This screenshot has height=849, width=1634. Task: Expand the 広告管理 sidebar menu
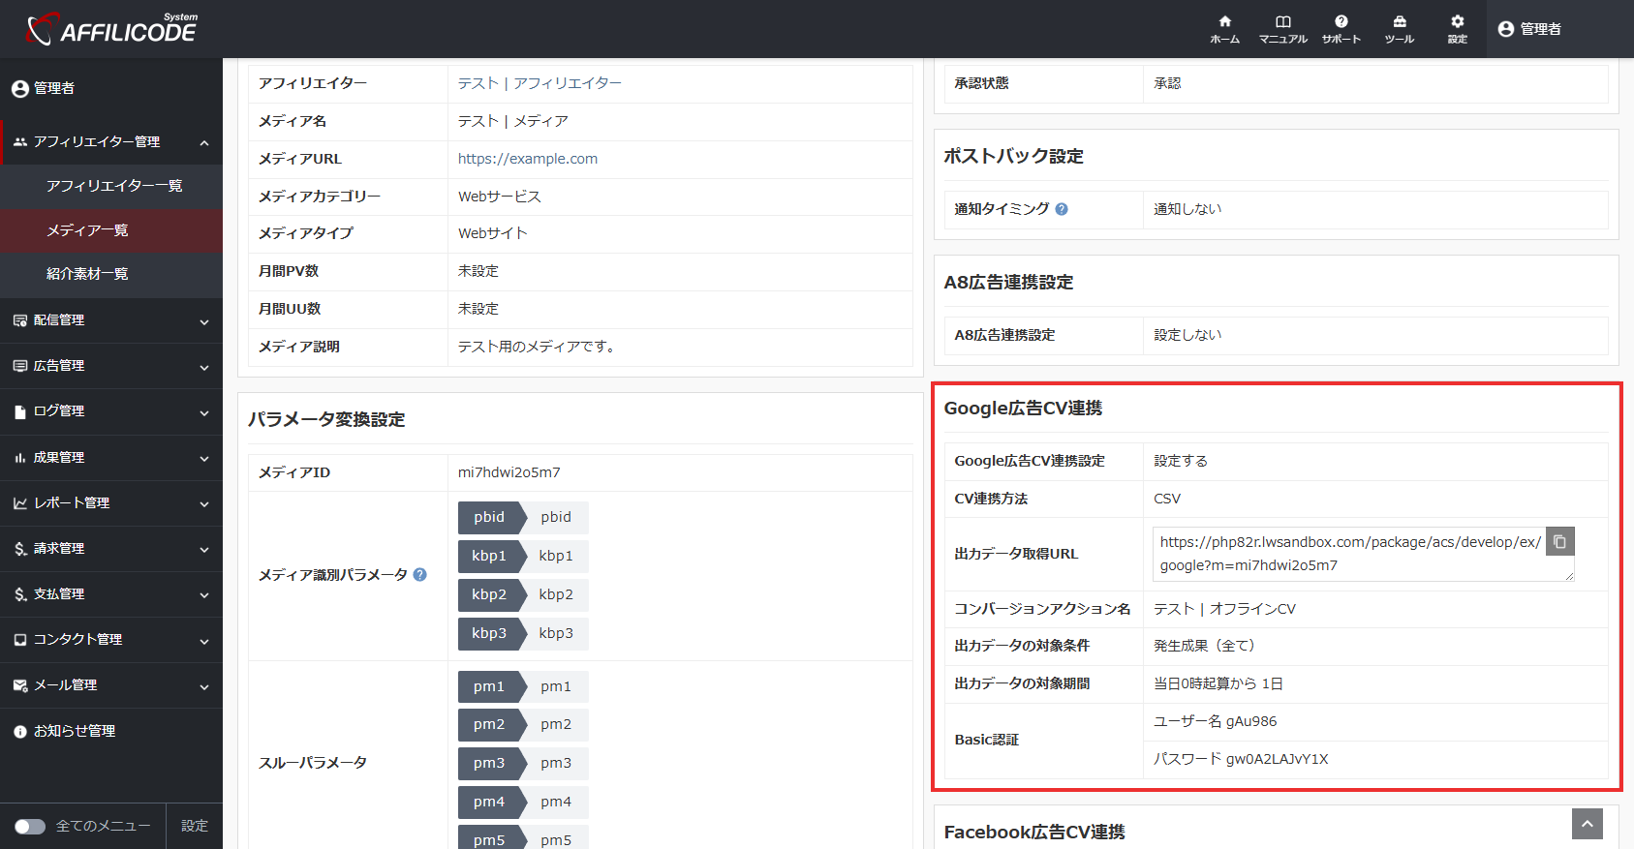pos(111,366)
